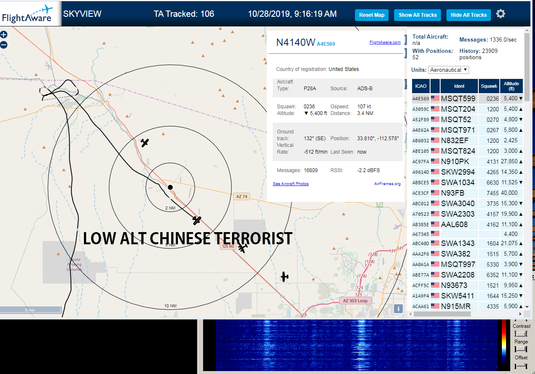Select the SWA3040 table row

467,203
